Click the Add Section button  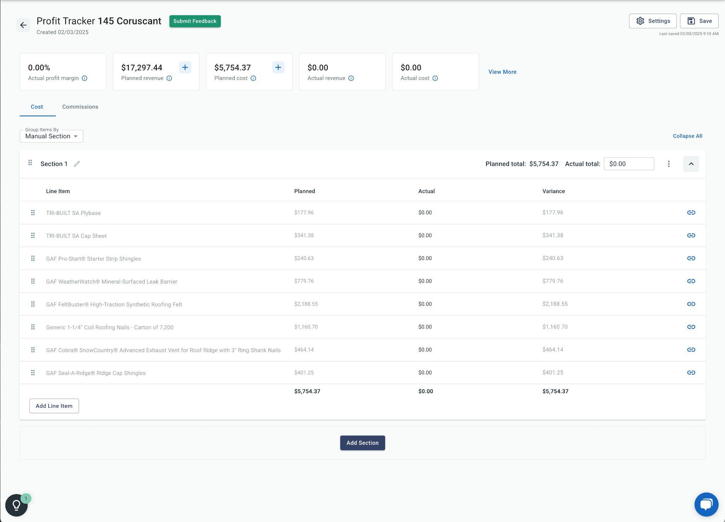click(362, 443)
